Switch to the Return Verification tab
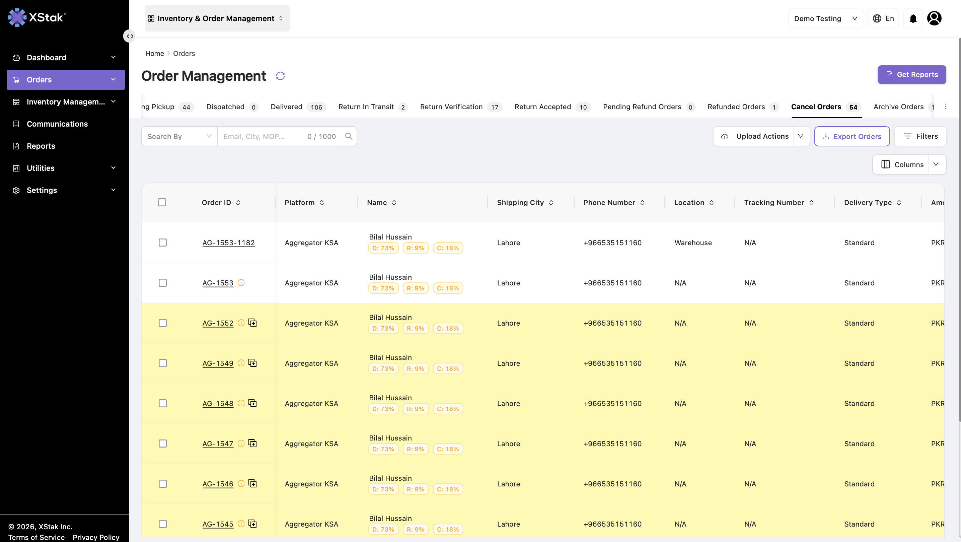961x542 pixels. (x=461, y=107)
